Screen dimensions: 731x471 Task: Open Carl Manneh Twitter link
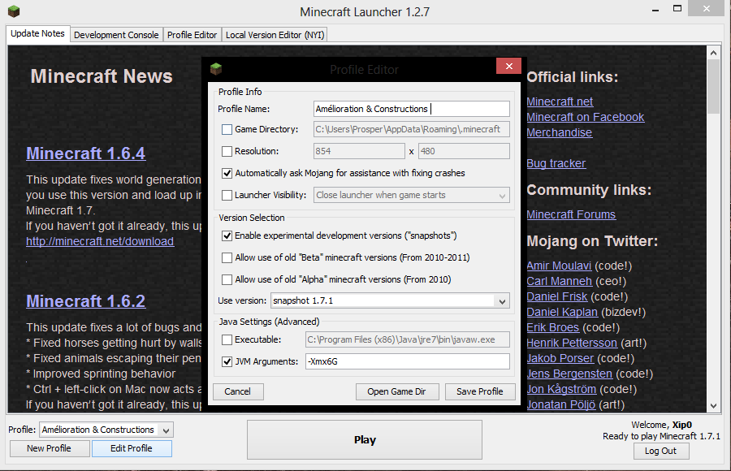point(559,281)
